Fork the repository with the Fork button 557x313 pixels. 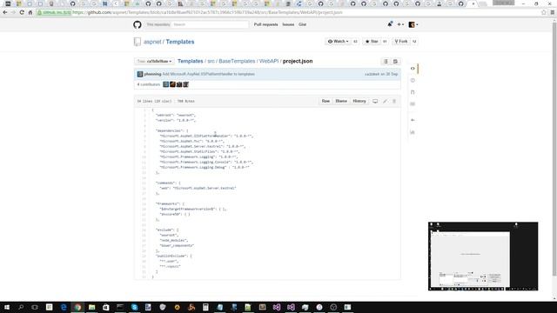[x=401, y=42]
